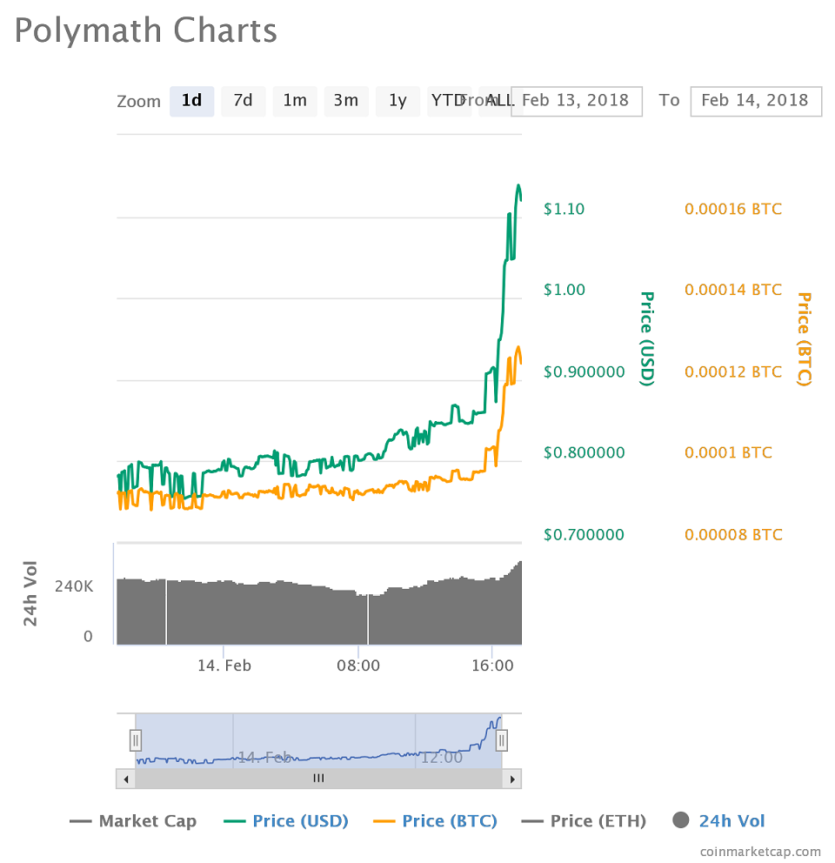The height and width of the screenshot is (863, 835).
Task: Click the 0.00012 BTC axis label
Action: click(733, 372)
